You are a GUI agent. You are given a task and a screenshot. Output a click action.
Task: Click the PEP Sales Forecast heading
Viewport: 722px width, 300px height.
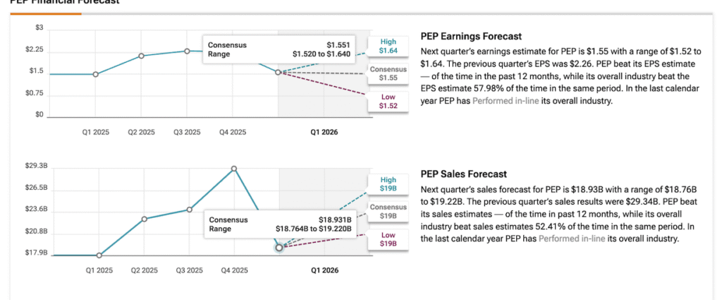coord(465,174)
